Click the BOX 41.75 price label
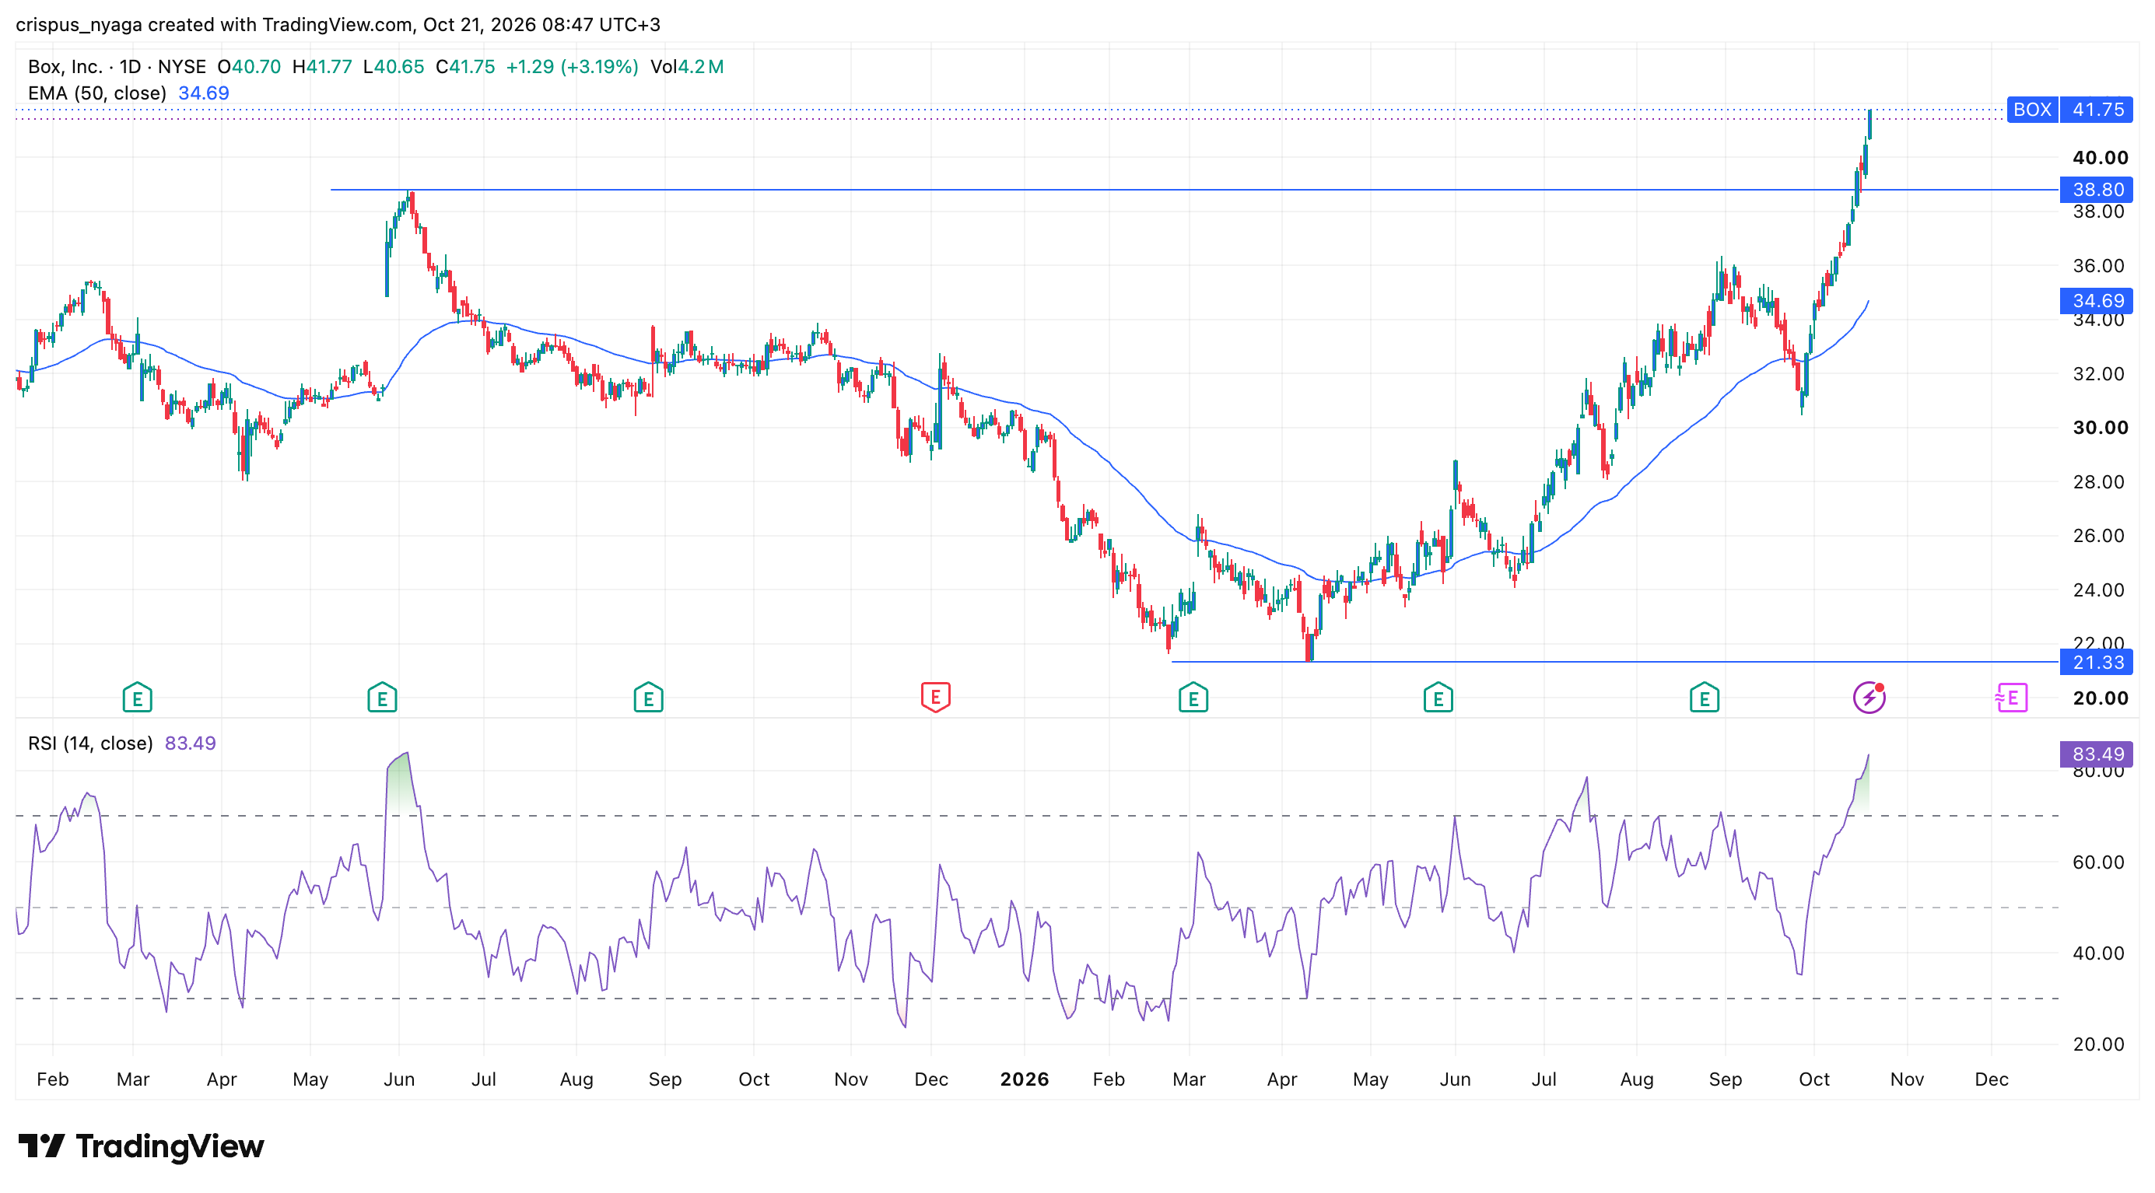This screenshot has height=1193, width=2155. point(2069,110)
